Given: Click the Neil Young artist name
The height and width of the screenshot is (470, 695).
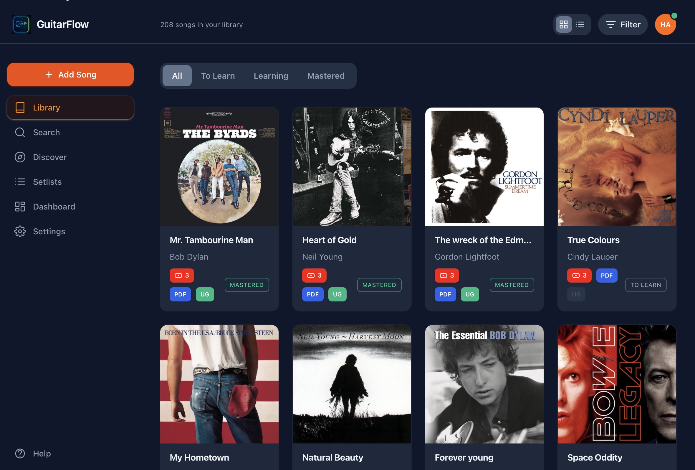Looking at the screenshot, I should click(322, 257).
